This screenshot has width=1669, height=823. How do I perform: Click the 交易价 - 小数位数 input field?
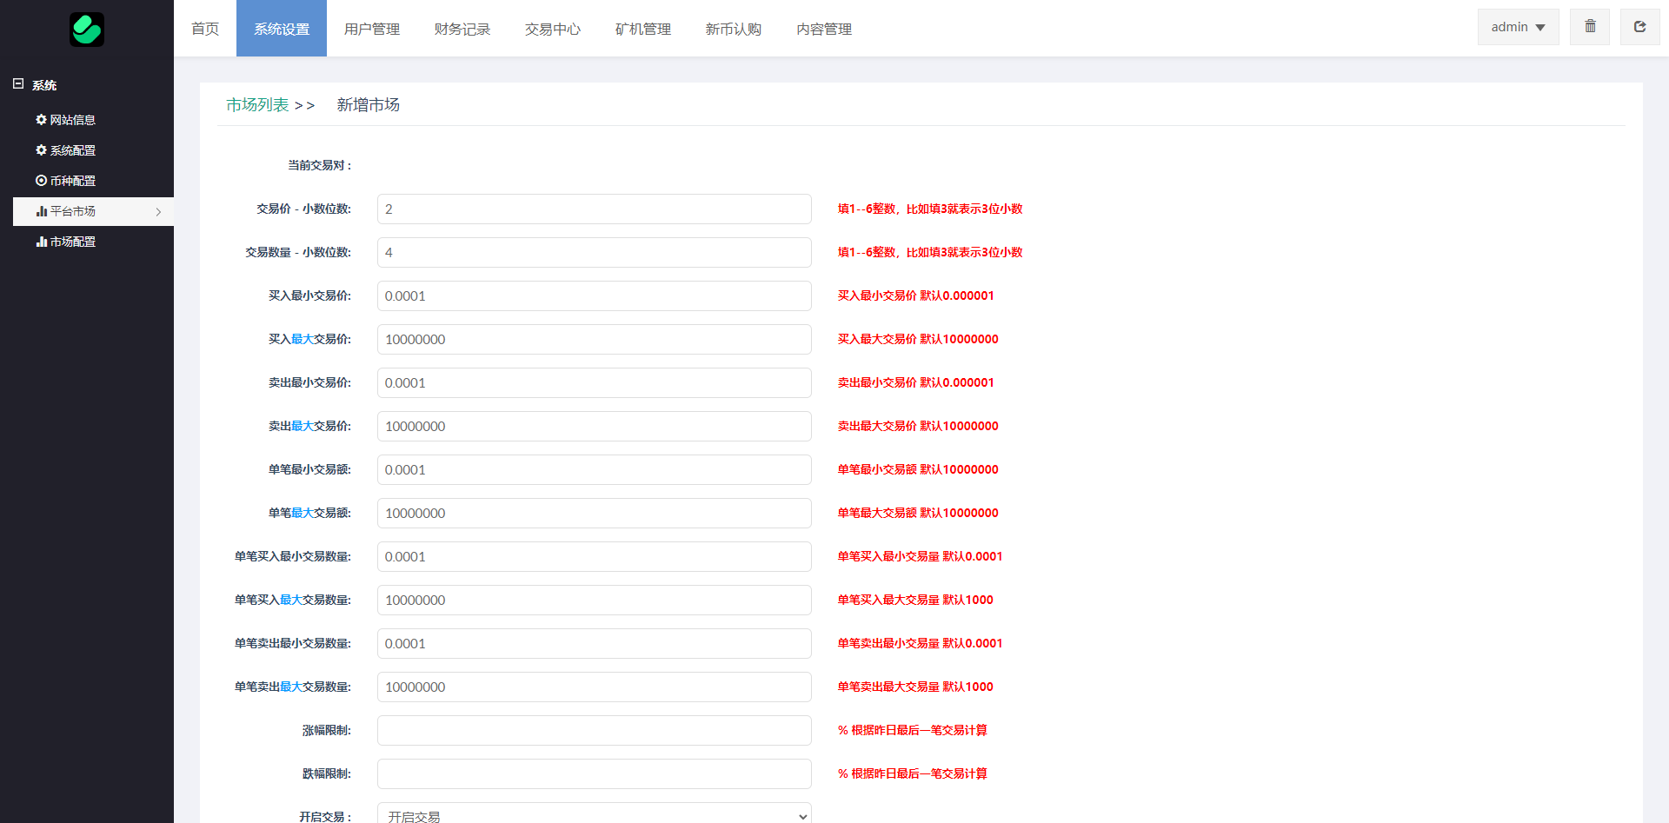pyautogui.click(x=595, y=209)
